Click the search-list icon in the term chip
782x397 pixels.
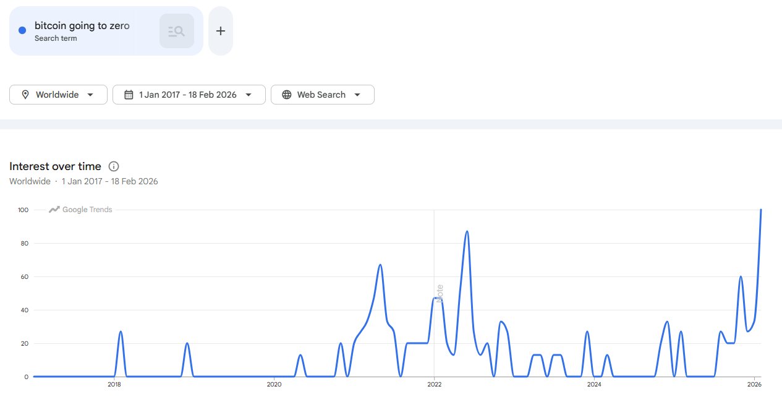[x=176, y=31]
